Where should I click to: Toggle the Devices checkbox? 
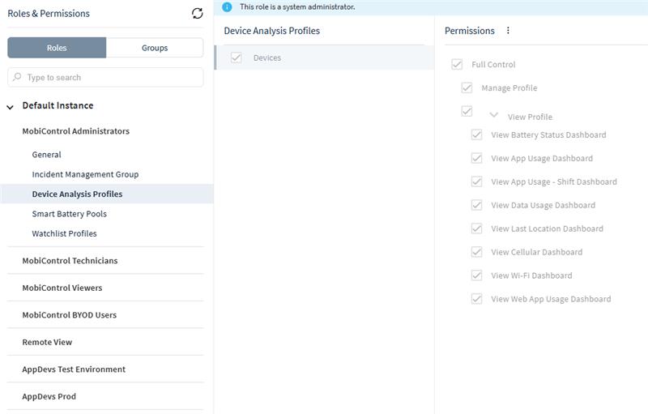coord(237,58)
